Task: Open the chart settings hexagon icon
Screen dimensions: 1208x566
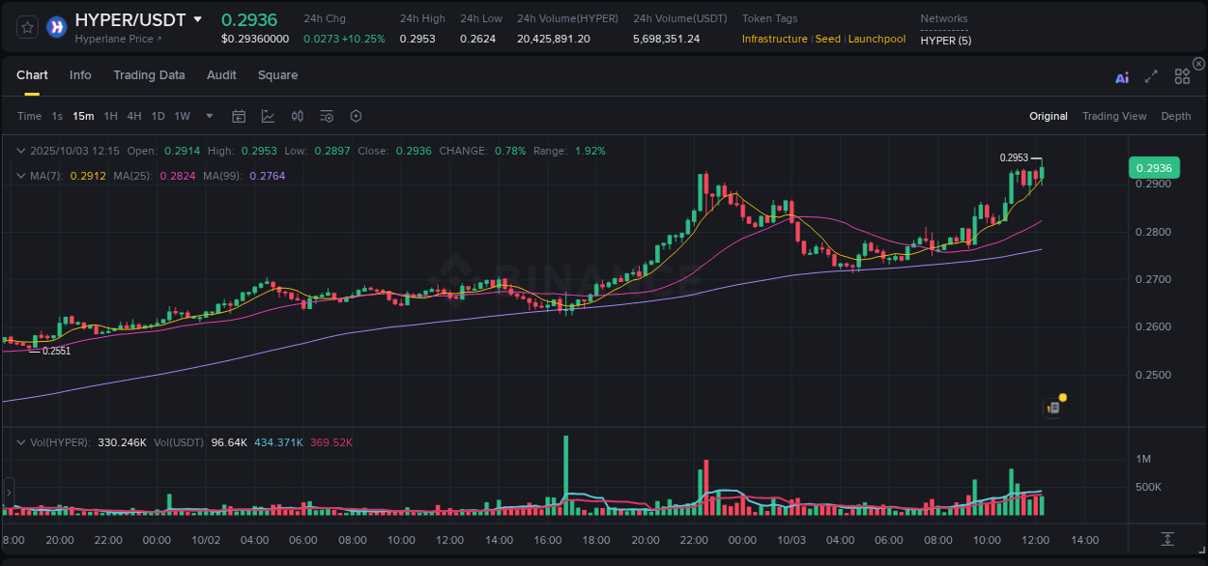Action: pyautogui.click(x=356, y=116)
